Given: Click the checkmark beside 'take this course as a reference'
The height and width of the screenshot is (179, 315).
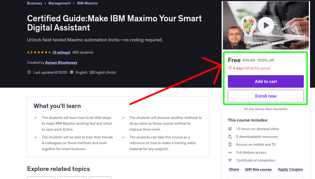Looking at the screenshot, I should [x=123, y=137].
